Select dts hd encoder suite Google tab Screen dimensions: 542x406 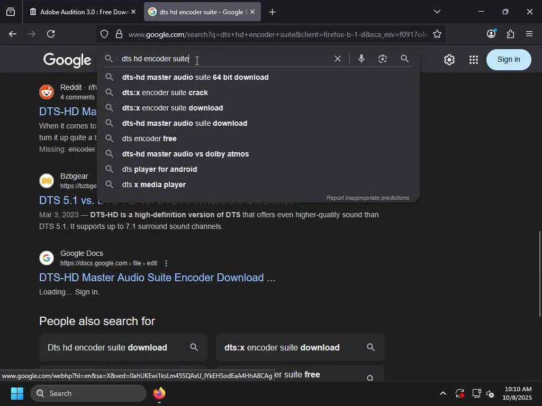199,12
